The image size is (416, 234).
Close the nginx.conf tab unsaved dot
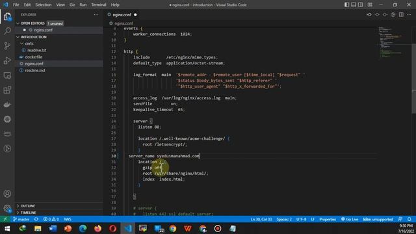tap(135, 15)
